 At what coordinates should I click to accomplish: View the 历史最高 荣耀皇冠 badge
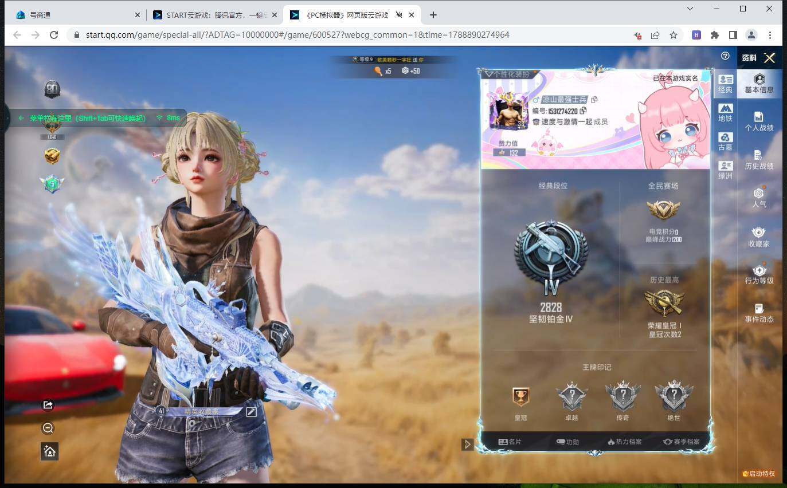664,302
